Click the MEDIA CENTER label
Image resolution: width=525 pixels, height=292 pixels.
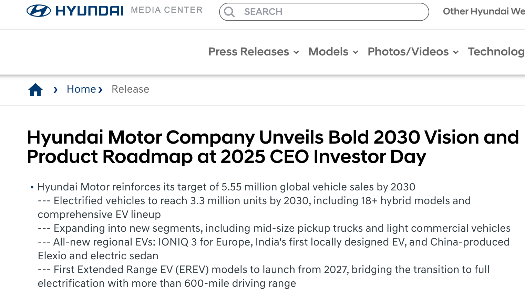pos(167,10)
